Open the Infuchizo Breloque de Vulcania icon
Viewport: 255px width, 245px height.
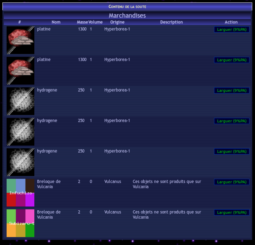pos(20,192)
